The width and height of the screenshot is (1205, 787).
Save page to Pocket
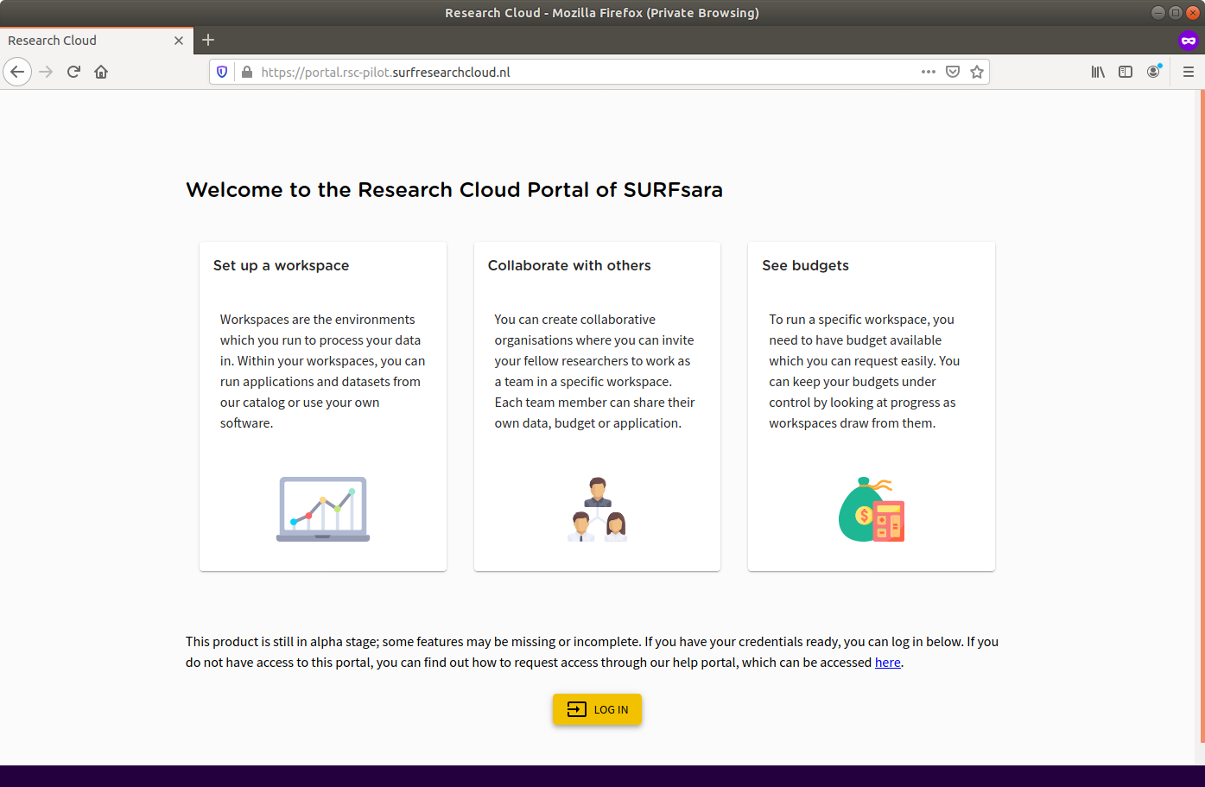click(953, 72)
